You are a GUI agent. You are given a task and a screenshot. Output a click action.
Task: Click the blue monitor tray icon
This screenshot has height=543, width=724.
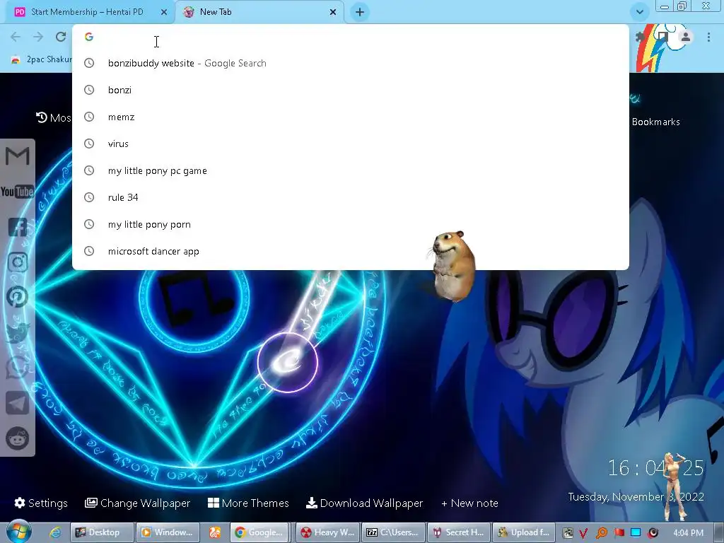point(636,532)
